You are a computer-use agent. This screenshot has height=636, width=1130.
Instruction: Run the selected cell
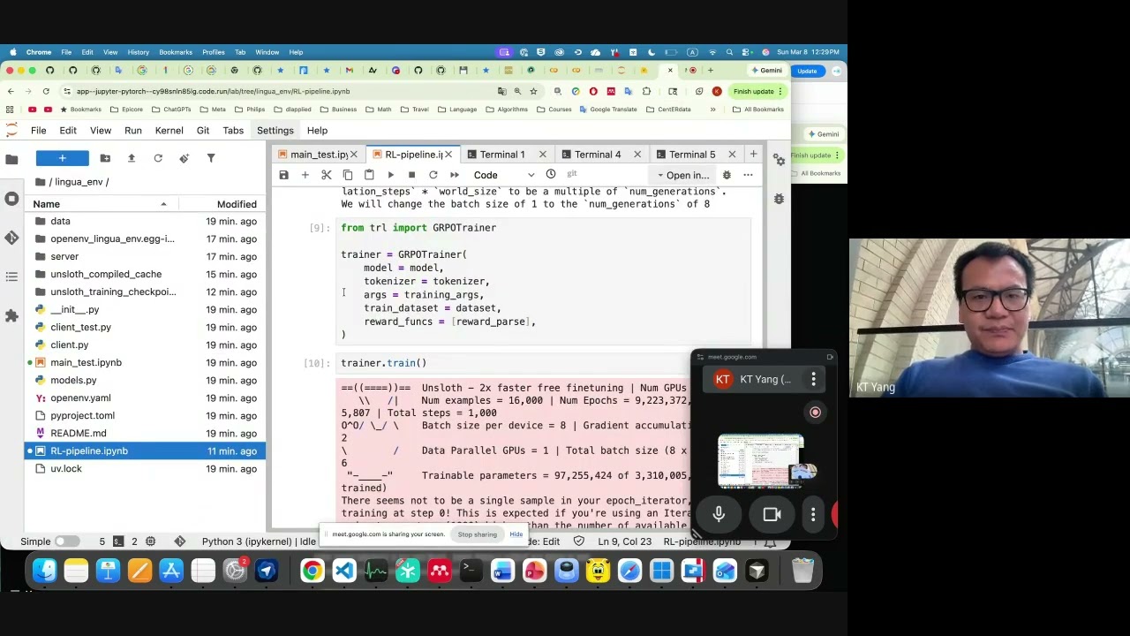pyautogui.click(x=390, y=175)
